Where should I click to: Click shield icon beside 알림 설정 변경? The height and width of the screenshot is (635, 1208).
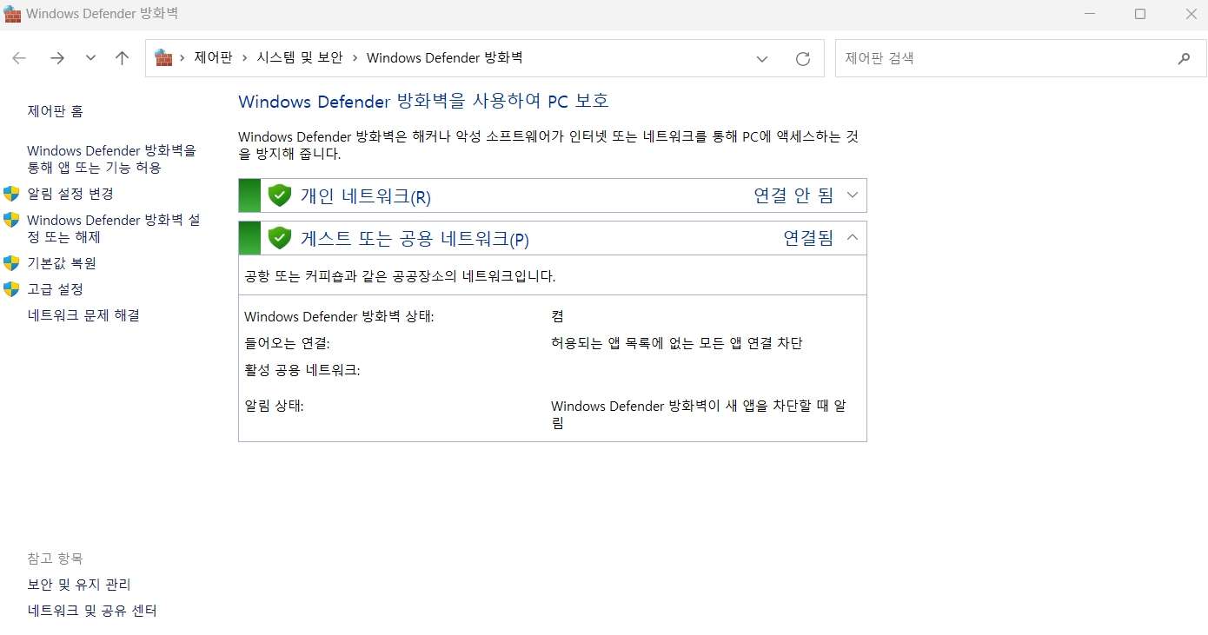(11, 193)
